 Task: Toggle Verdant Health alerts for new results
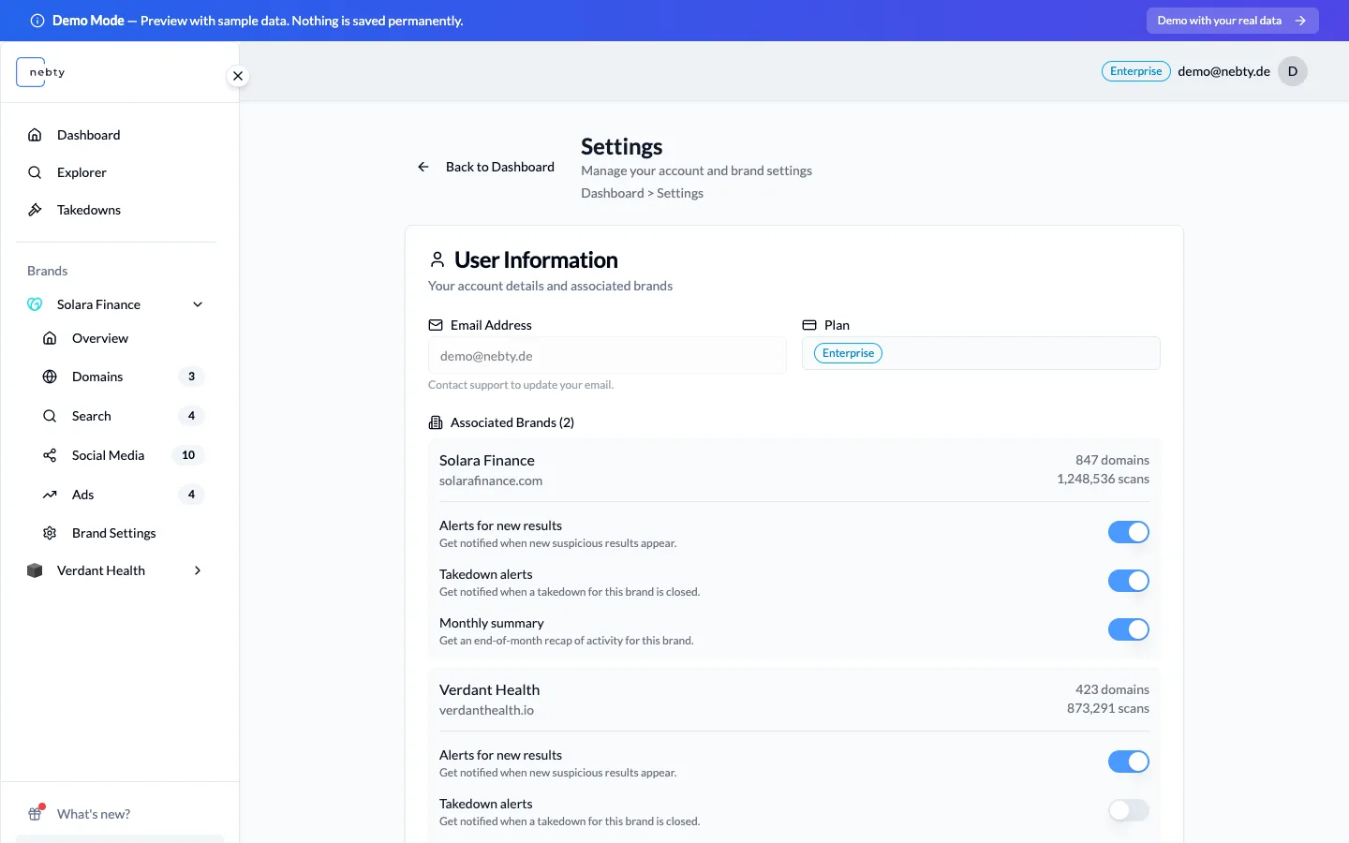1129,762
